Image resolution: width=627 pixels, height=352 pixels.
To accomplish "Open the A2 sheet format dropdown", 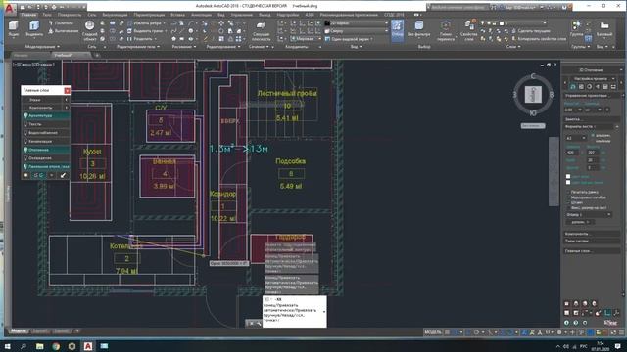I will (576, 138).
